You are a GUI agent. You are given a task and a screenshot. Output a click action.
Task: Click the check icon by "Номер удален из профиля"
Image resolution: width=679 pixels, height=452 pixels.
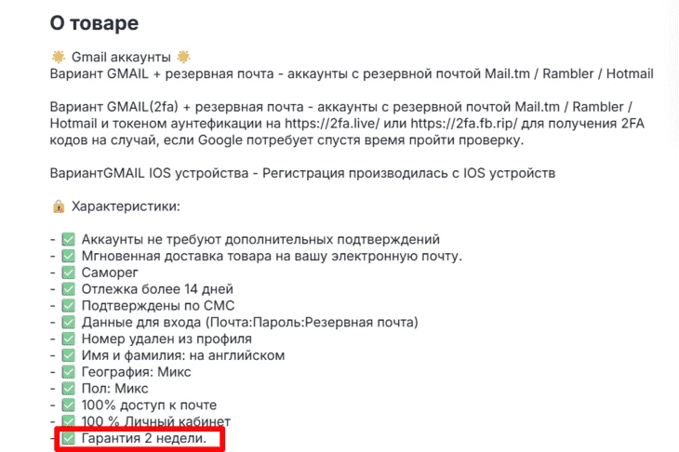68,339
